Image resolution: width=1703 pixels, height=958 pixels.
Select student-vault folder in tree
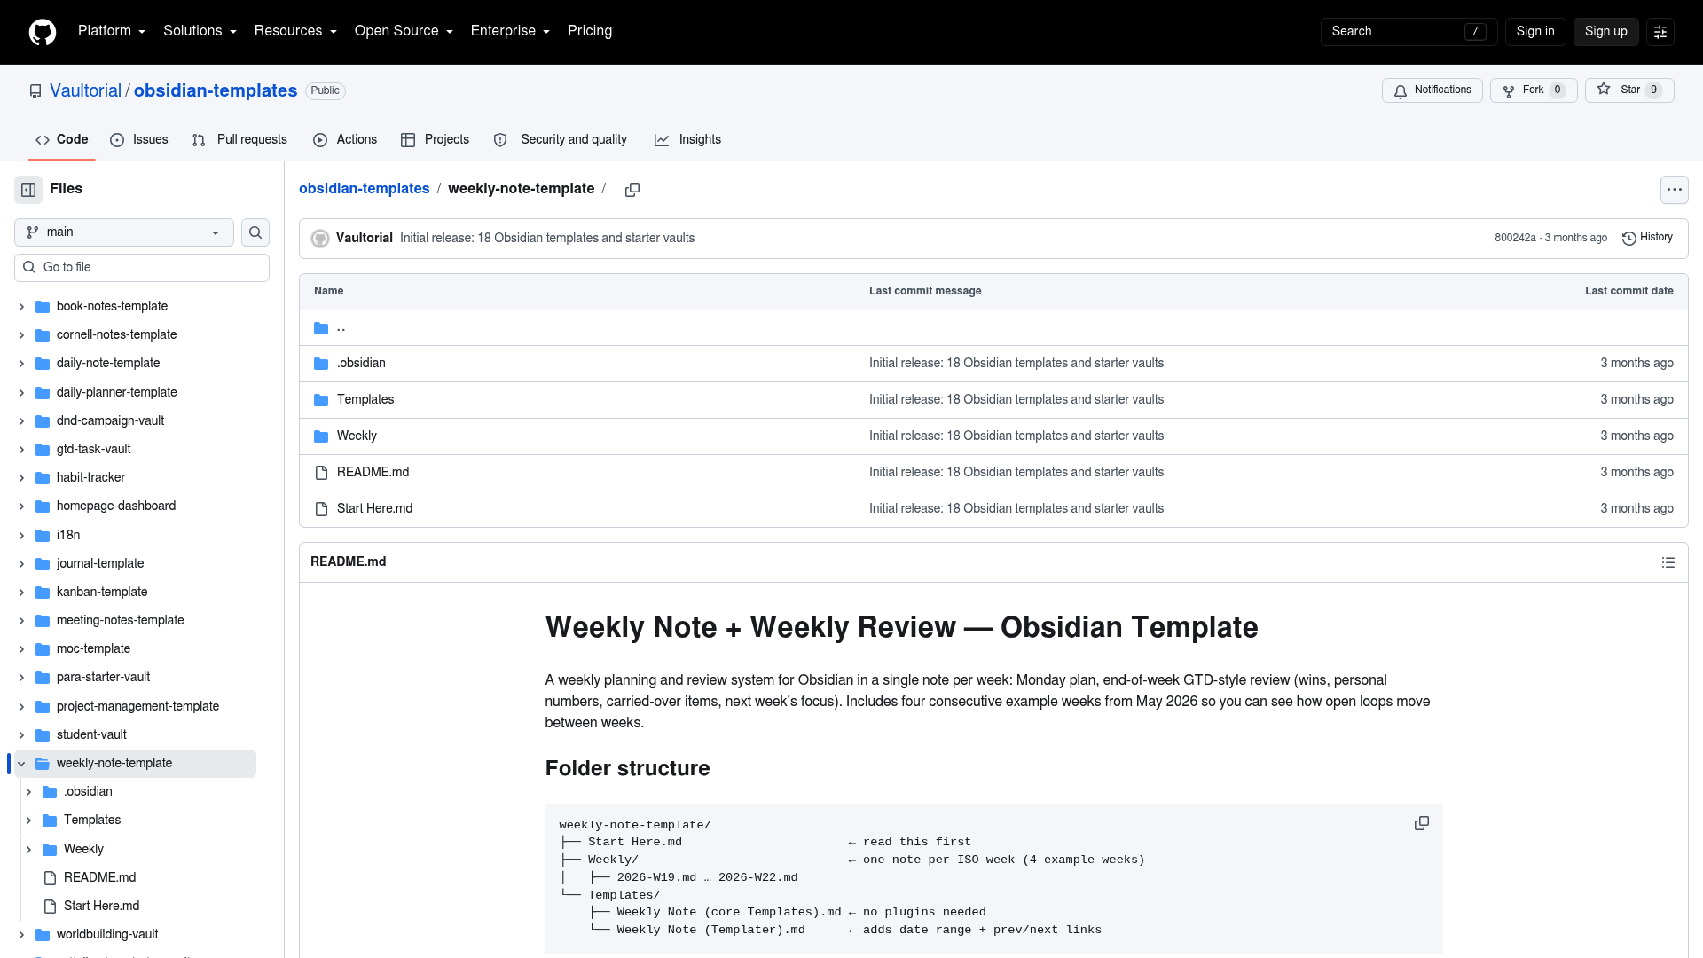tap(91, 735)
